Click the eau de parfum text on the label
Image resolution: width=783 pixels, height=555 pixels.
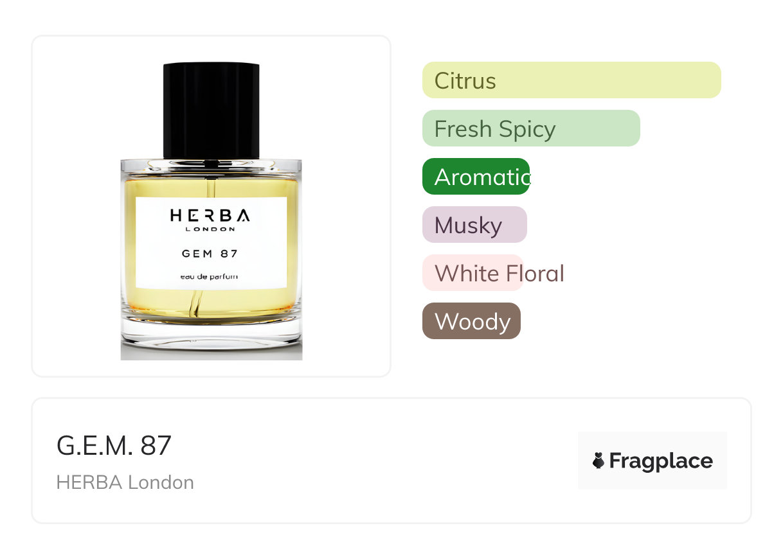click(210, 276)
